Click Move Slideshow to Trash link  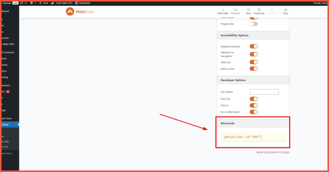[273, 152]
